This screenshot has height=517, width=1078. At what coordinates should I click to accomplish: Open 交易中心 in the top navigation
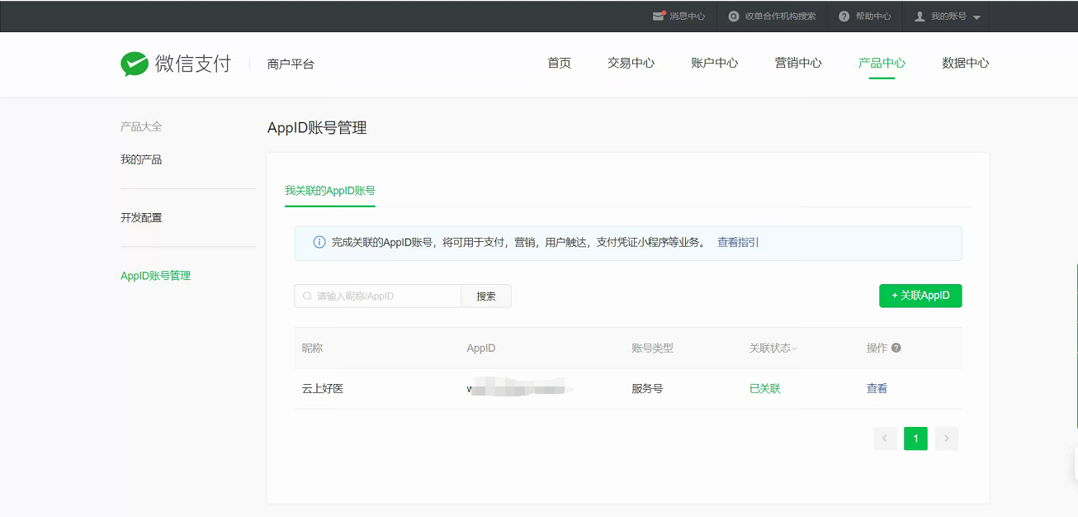(631, 63)
